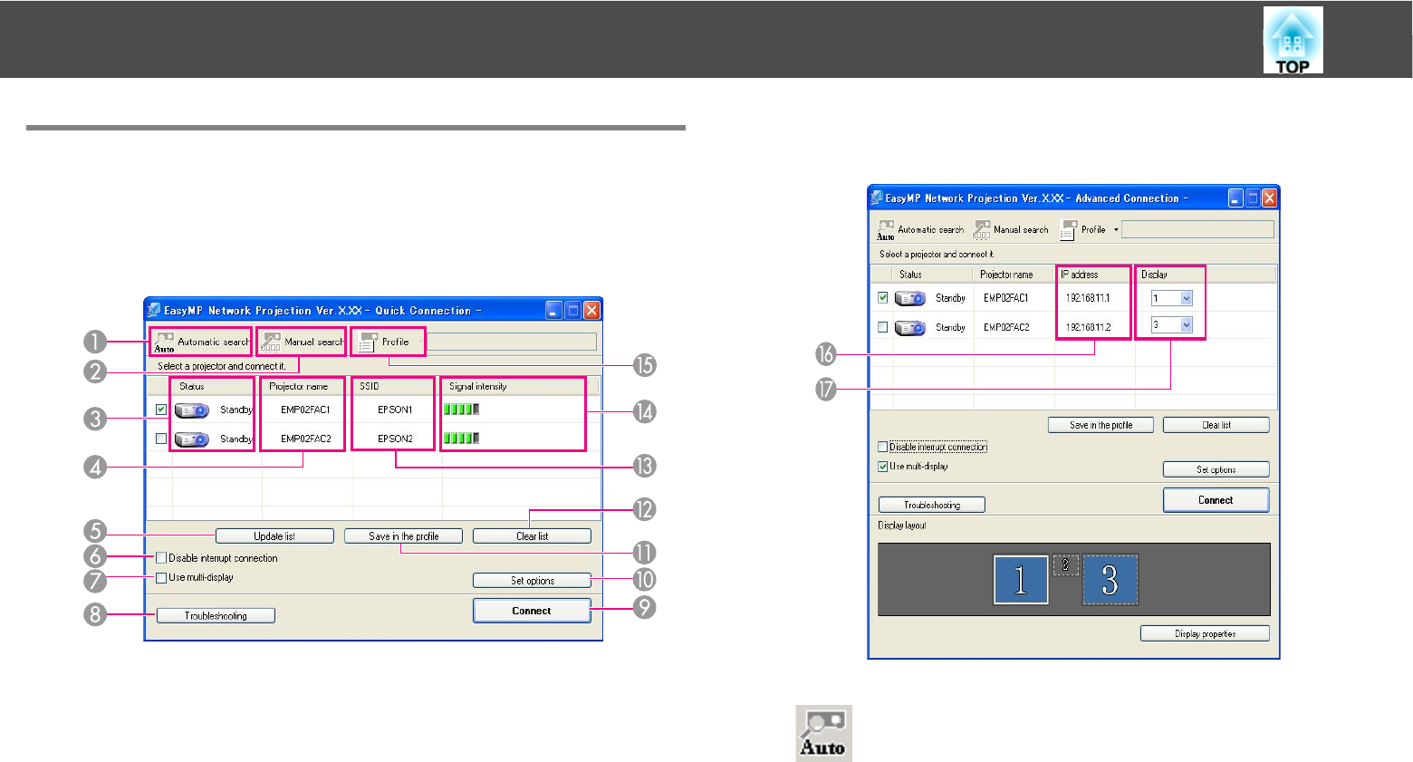Click Manual search icon in Advanced Connection
The width and height of the screenshot is (1413, 762).
tap(982, 230)
